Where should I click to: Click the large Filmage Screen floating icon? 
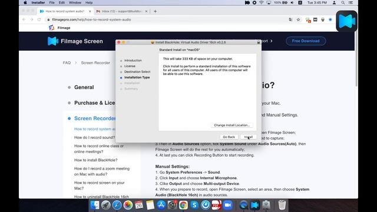click(x=346, y=21)
